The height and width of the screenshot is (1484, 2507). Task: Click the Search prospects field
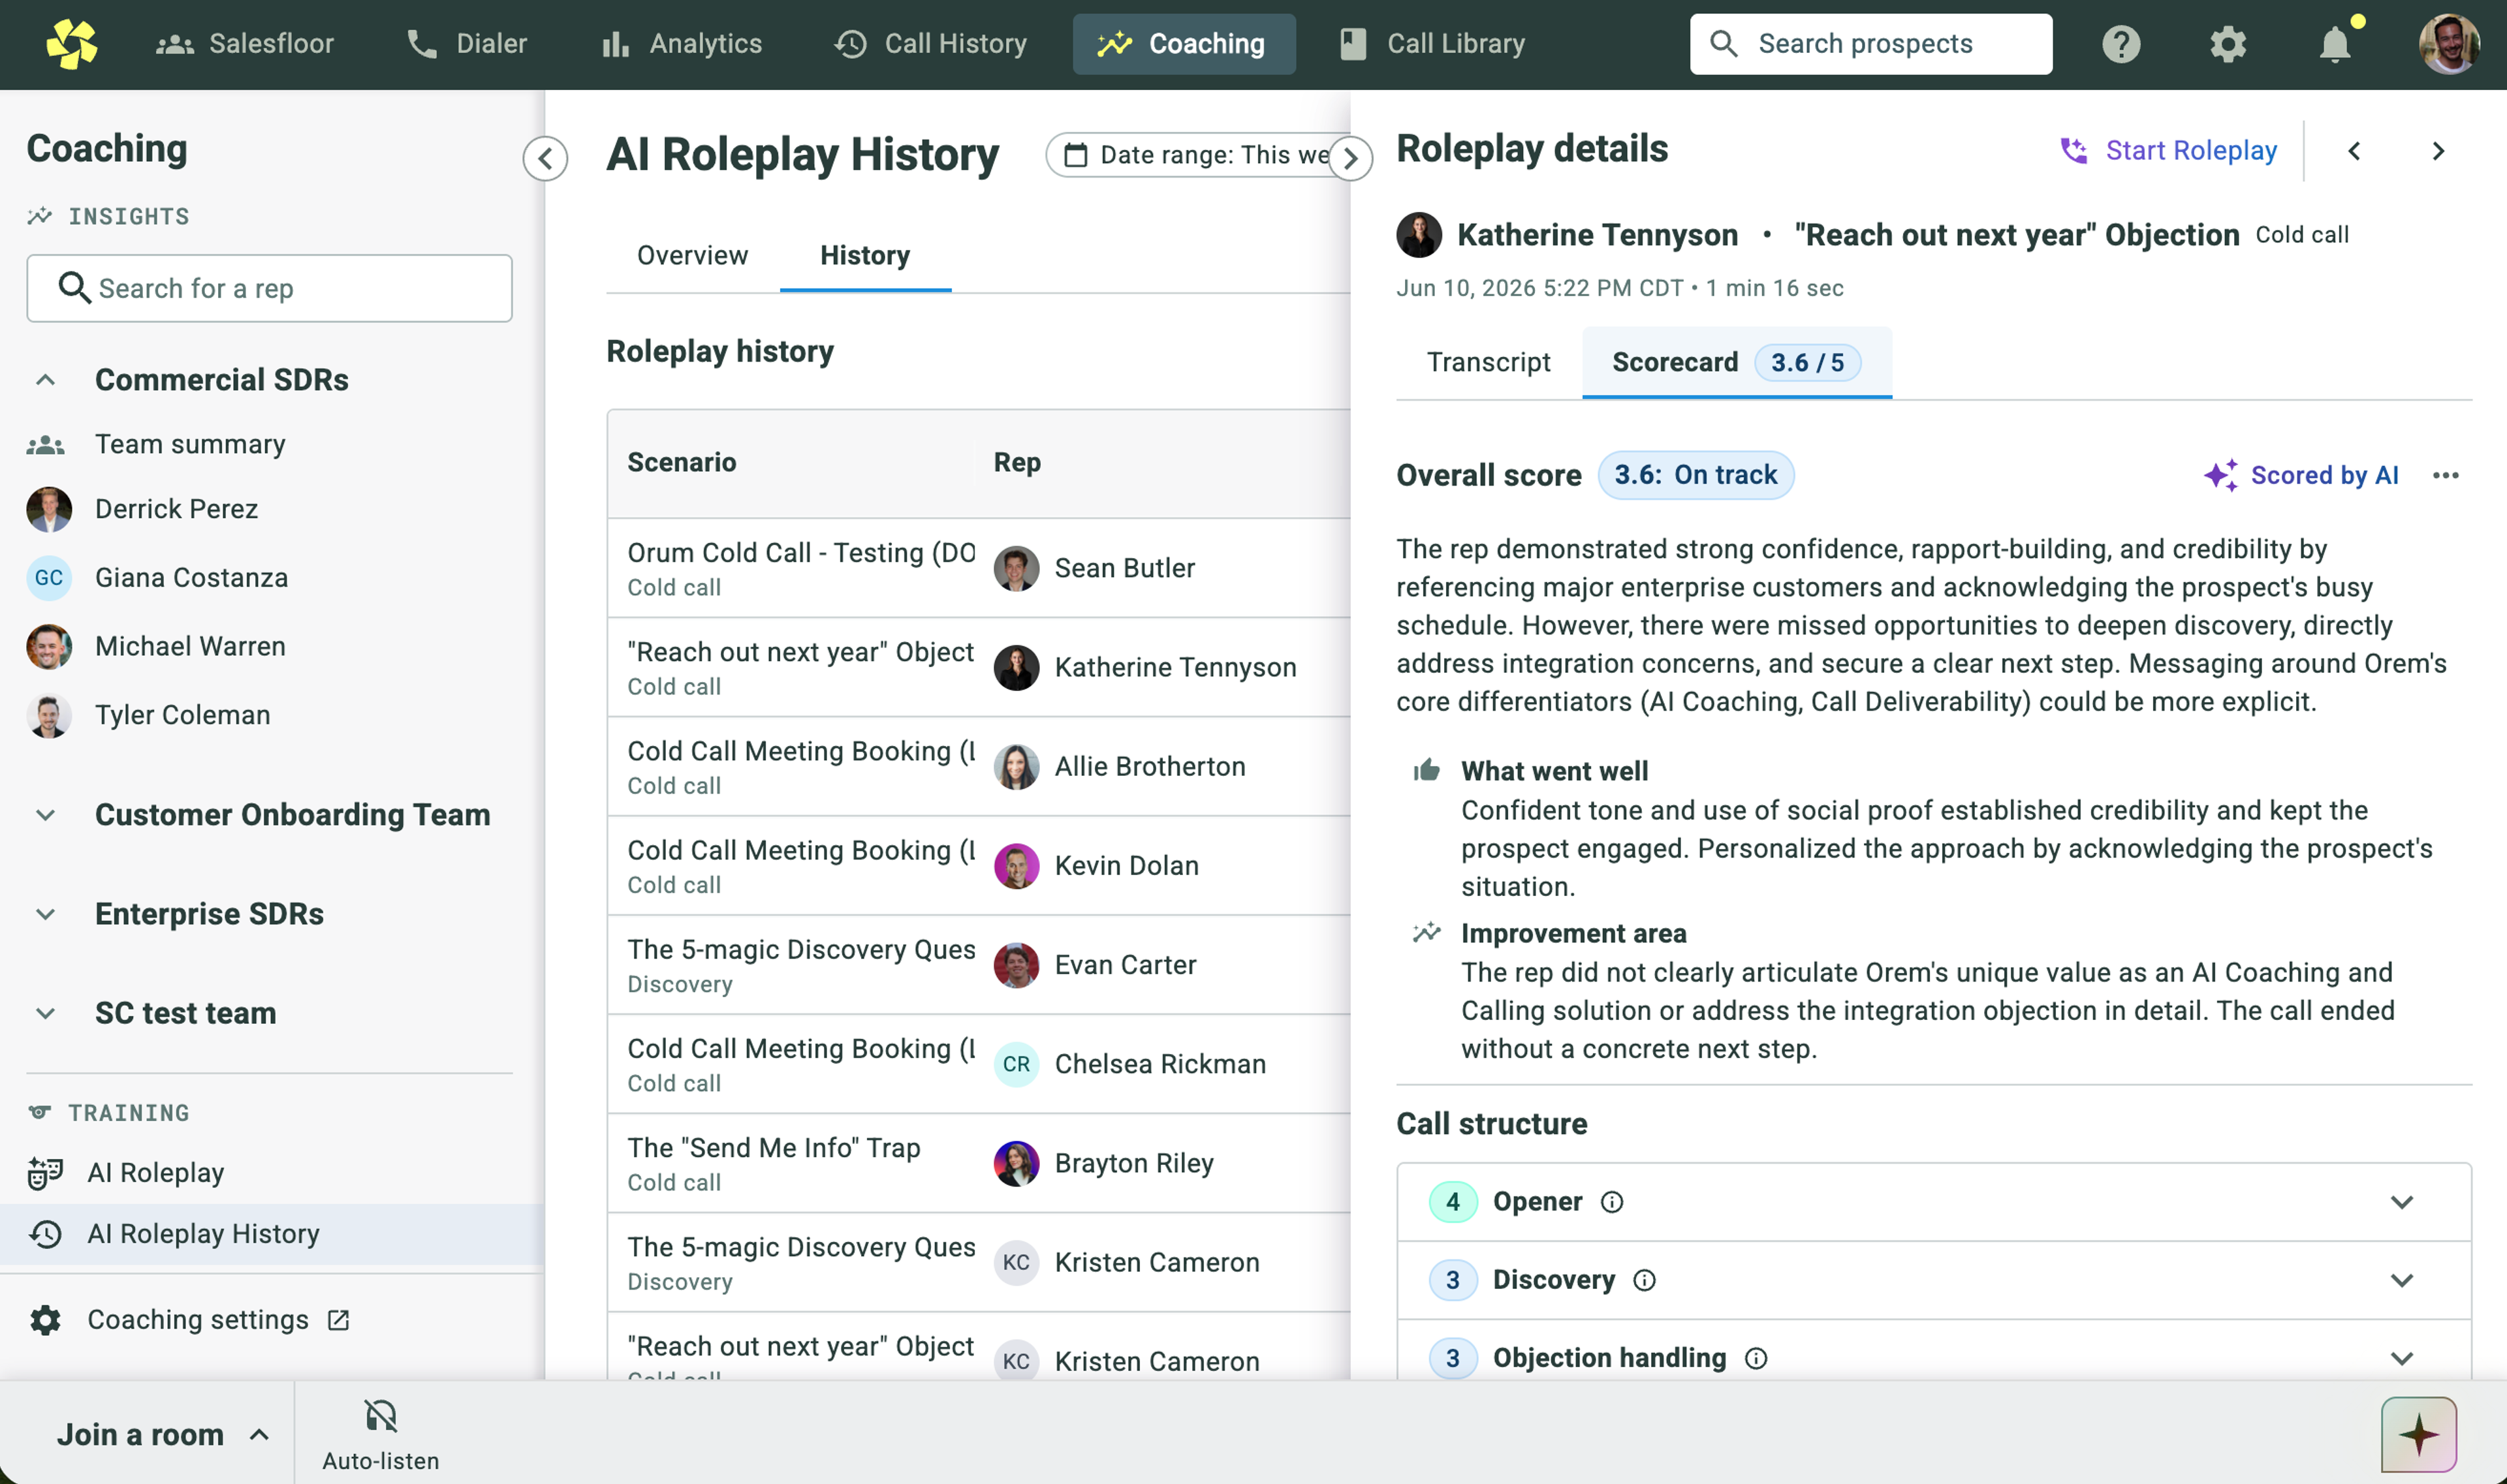coord(1870,44)
